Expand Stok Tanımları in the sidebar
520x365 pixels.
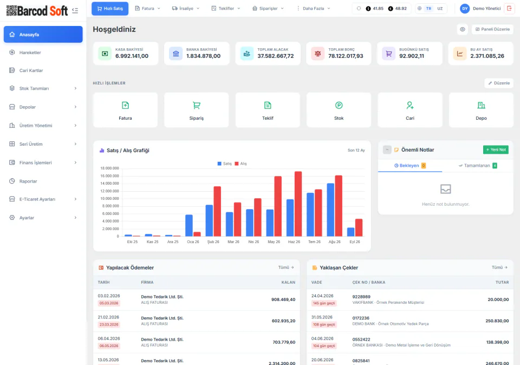43,88
